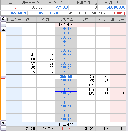Select ask price 365.70
The height and width of the screenshot is (131, 128).
[66, 68]
